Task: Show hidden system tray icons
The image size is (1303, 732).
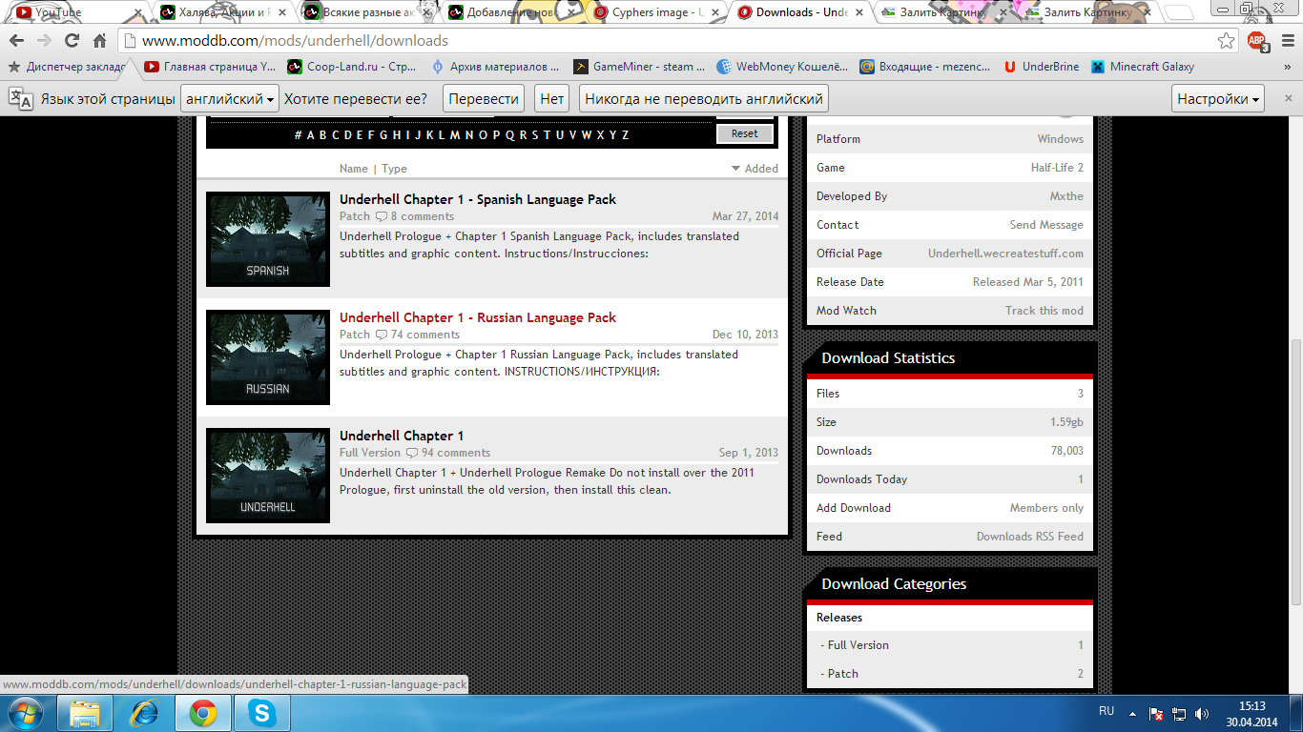Action: tap(1132, 713)
